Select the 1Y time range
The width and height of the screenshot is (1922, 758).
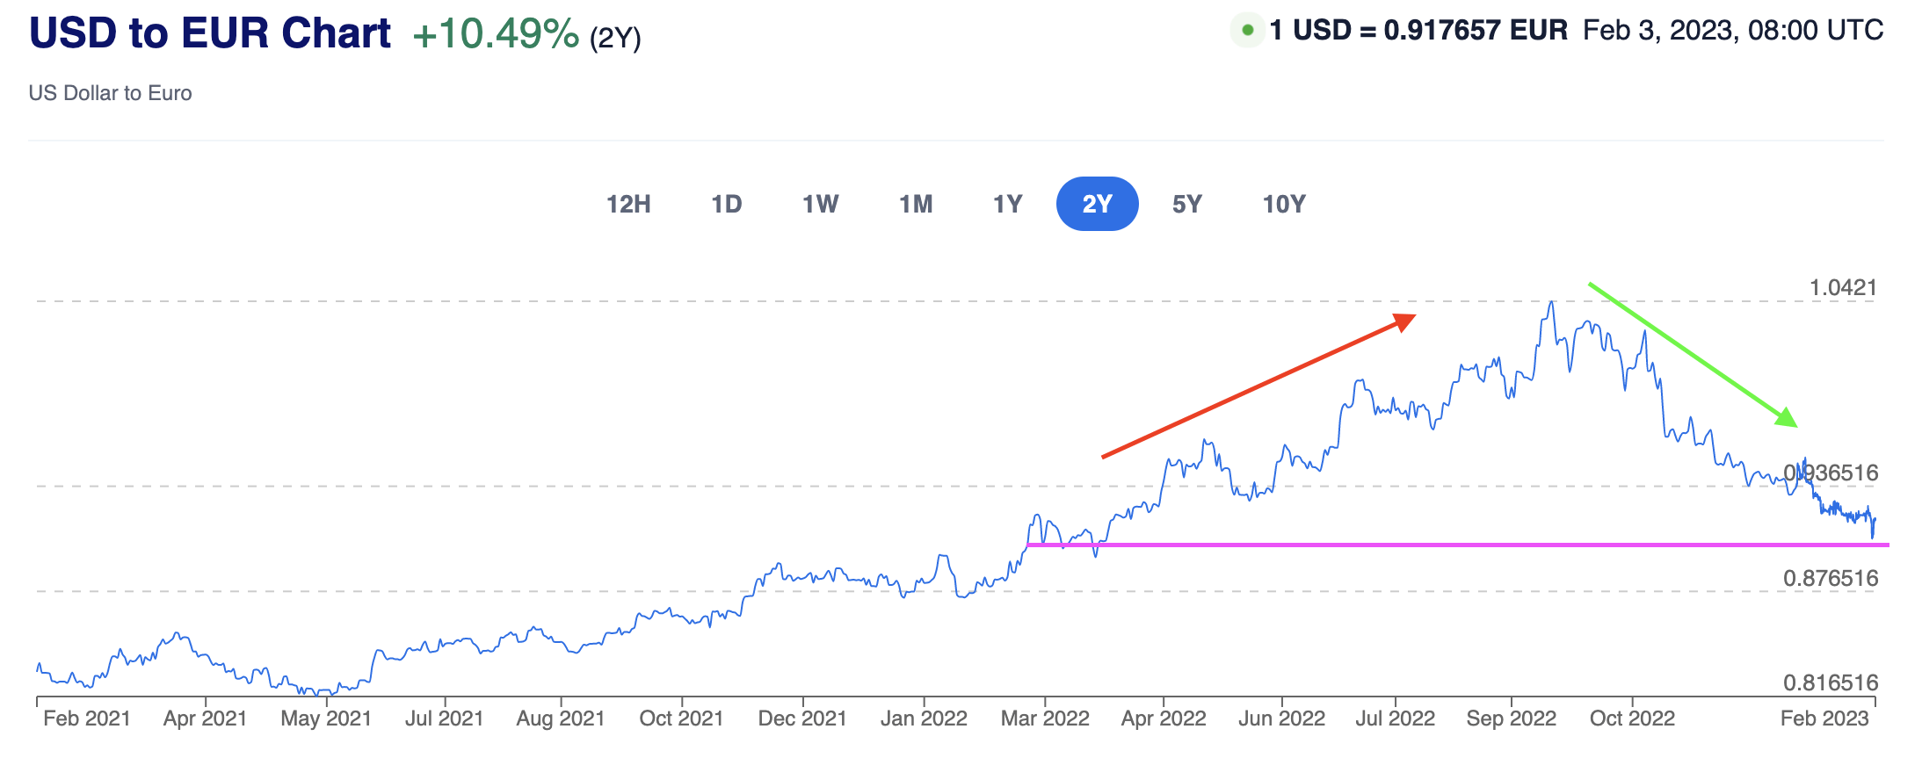coord(1007,203)
